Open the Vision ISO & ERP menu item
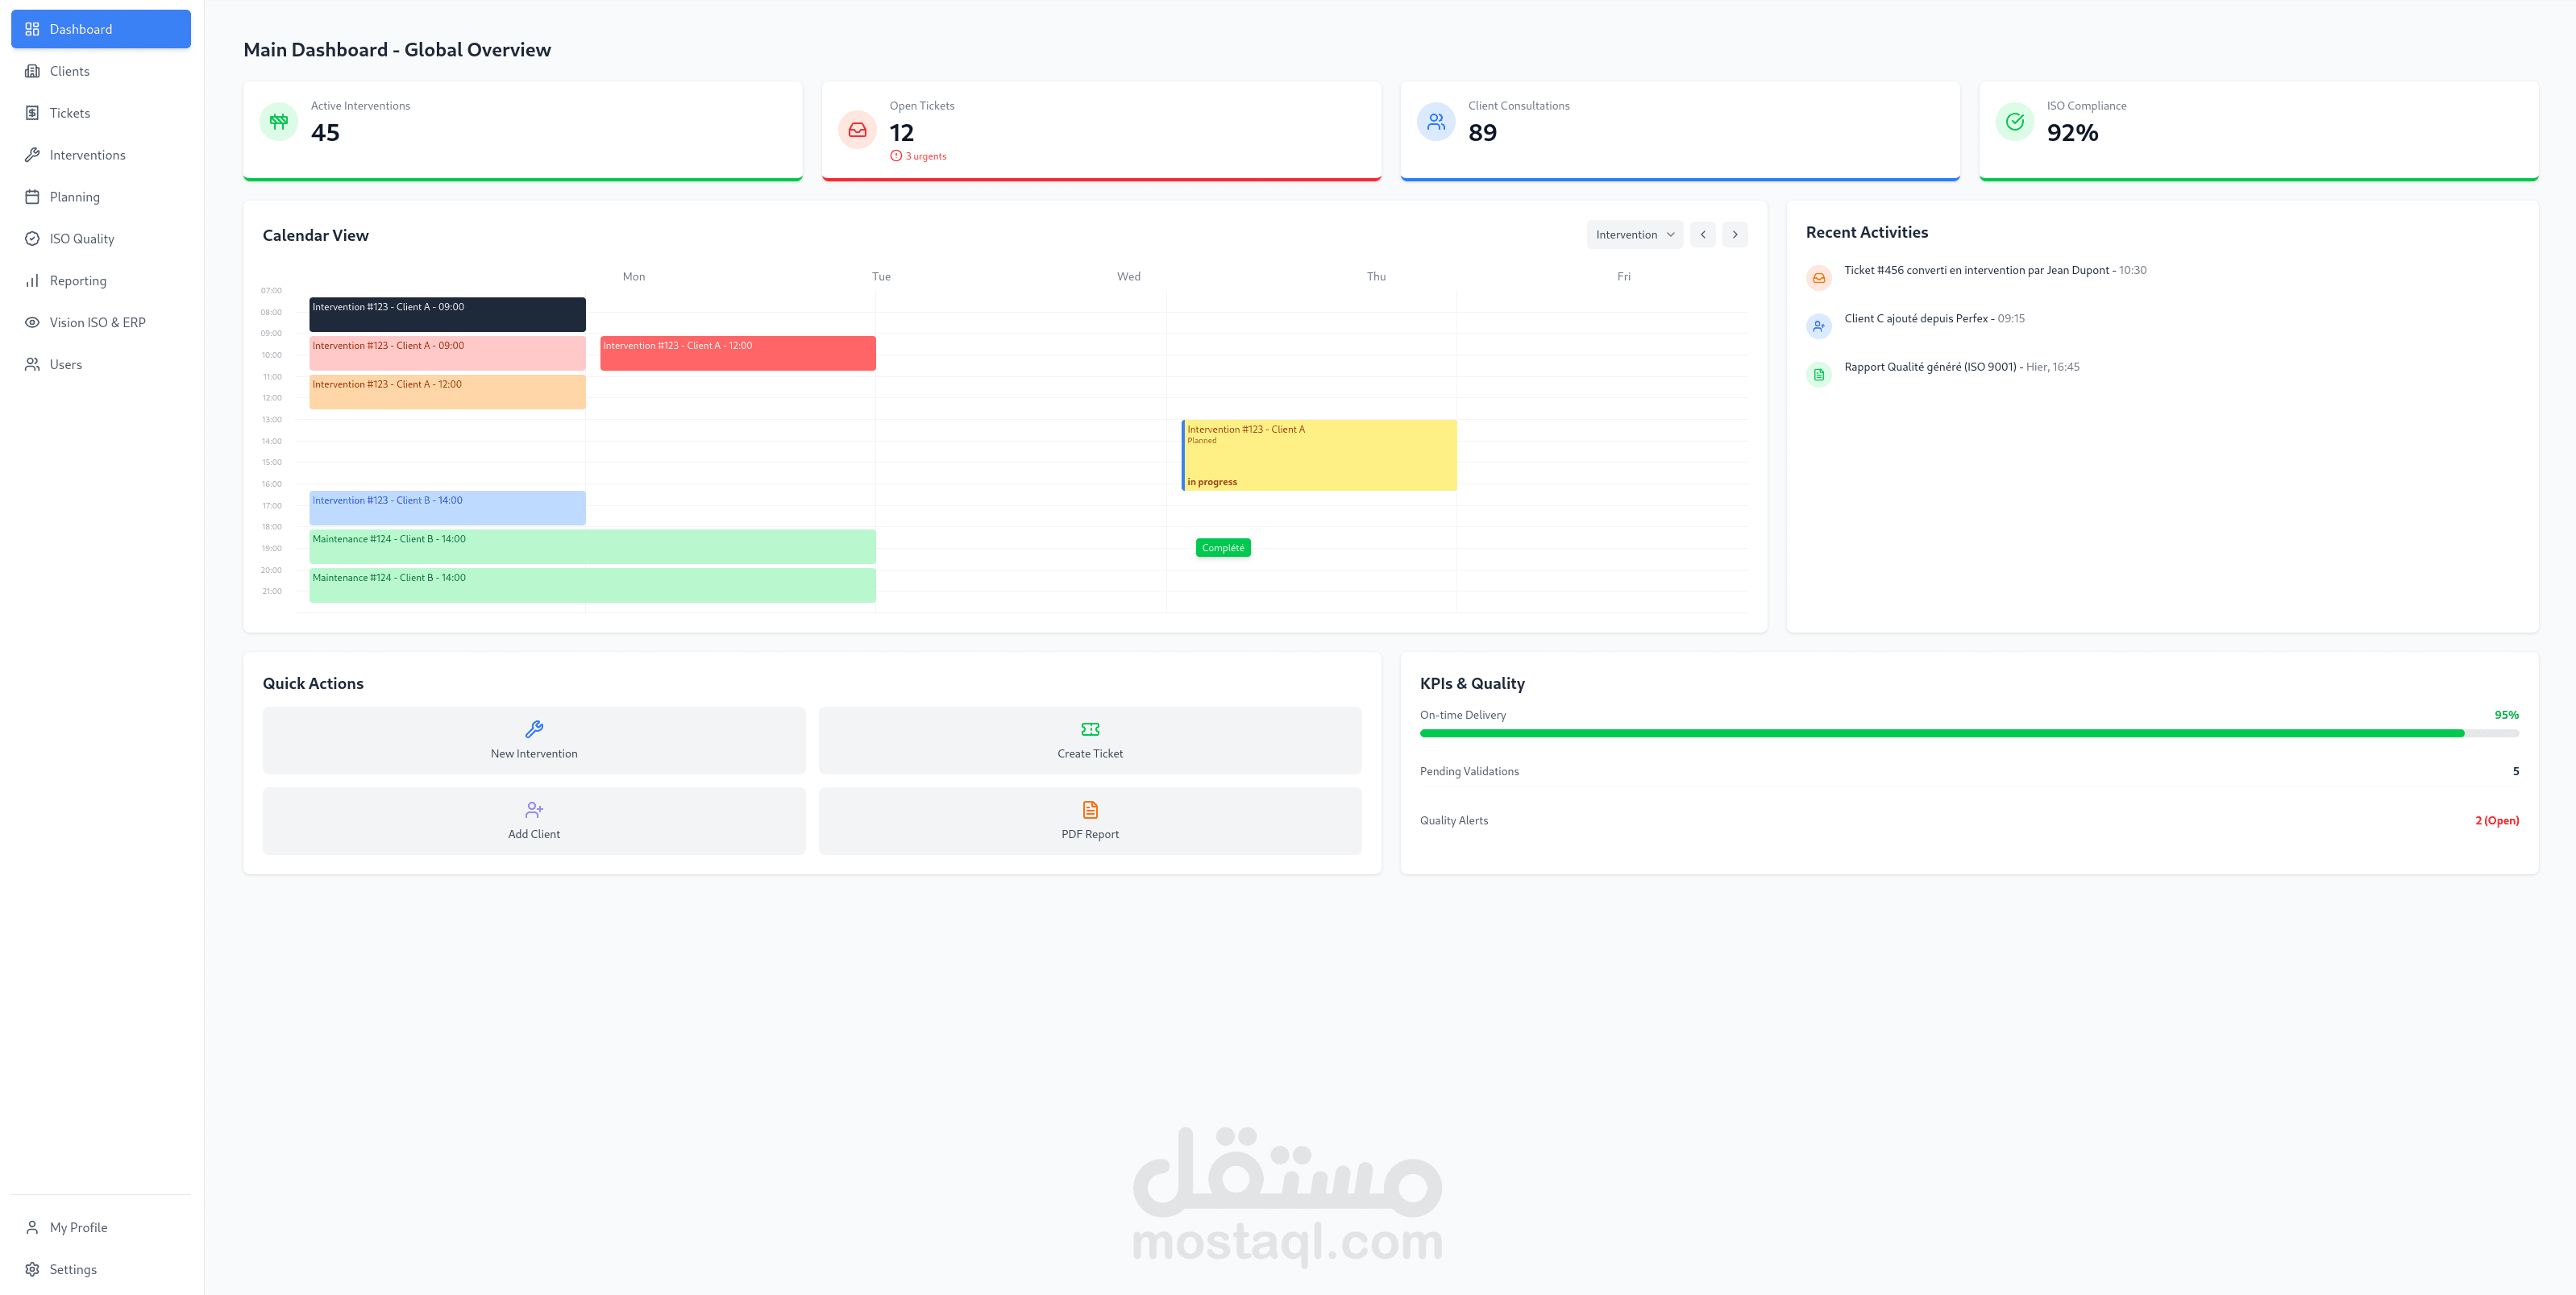 click(x=101, y=322)
